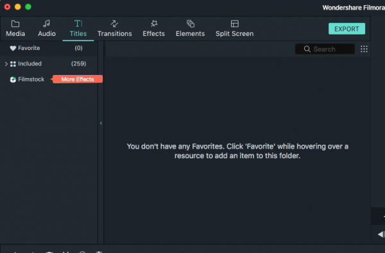Viewport: 385px width, 253px height.
Task: Select the Titles tab
Action: pos(78,28)
